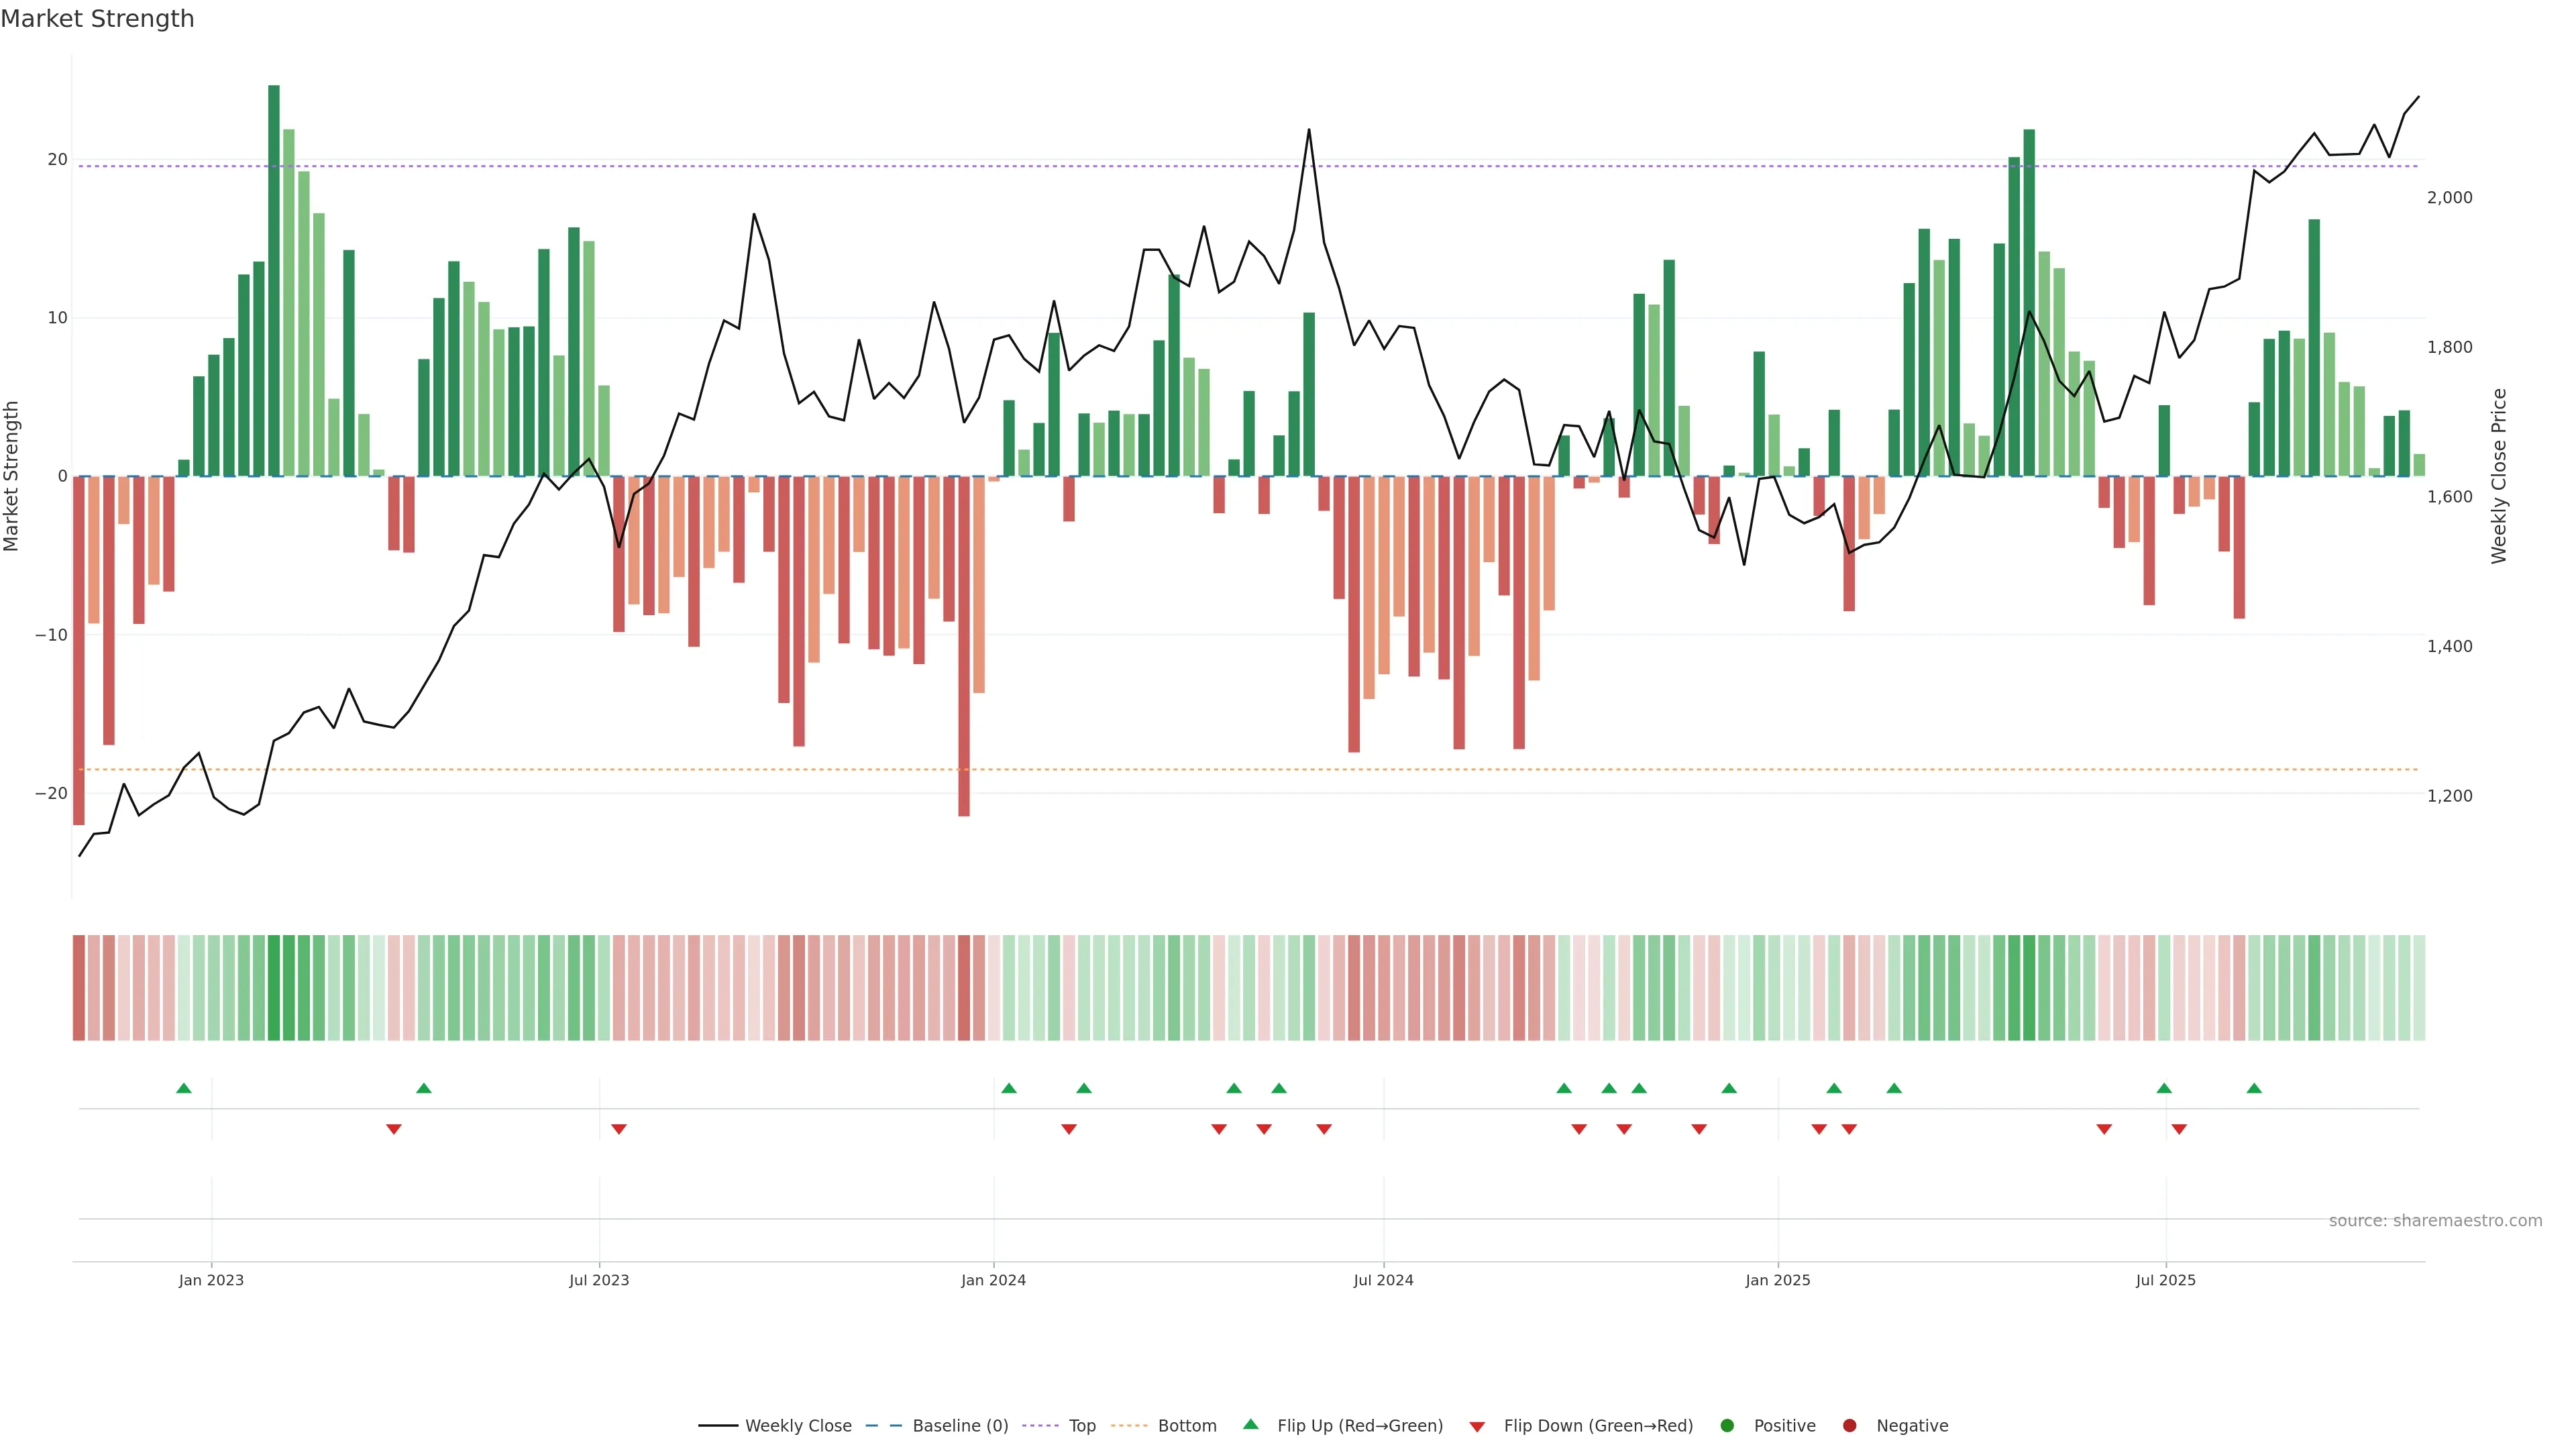Click the first green flip-up marker before Jan 2023
The width and height of the screenshot is (2576, 1449).
pyautogui.click(x=184, y=1088)
